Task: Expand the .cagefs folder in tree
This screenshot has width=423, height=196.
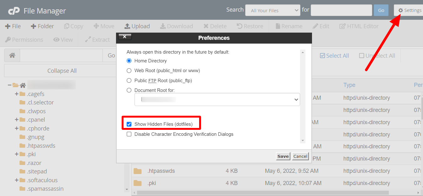Action: point(17,94)
